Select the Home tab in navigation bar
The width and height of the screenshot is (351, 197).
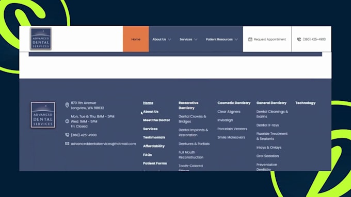pos(136,39)
